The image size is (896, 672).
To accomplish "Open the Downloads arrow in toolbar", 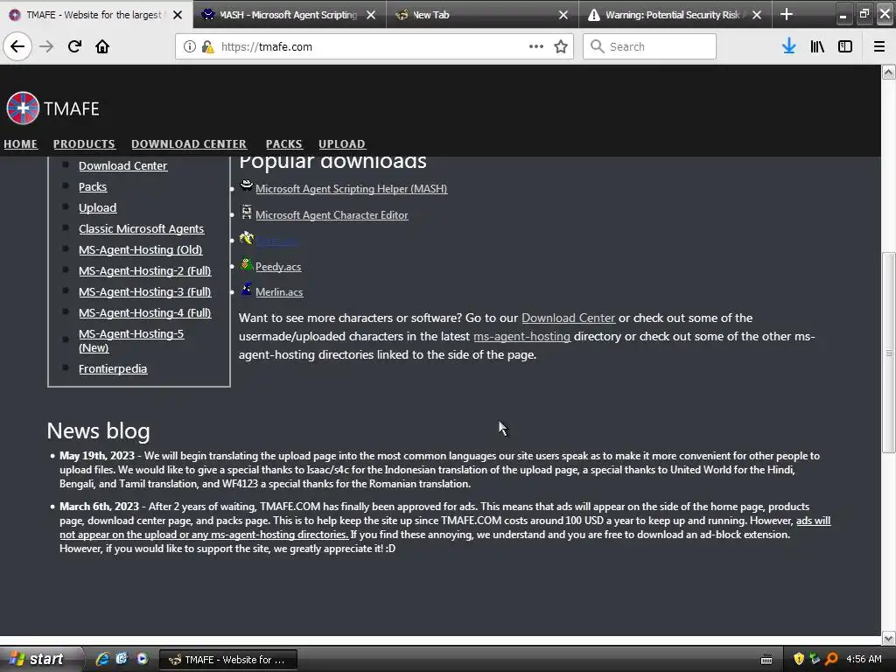I will pyautogui.click(x=789, y=46).
